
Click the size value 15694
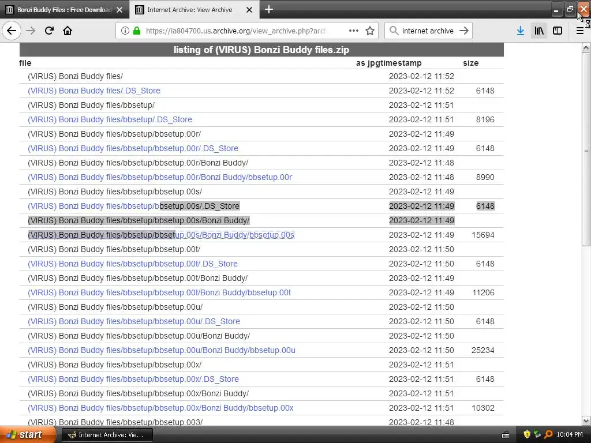pyautogui.click(x=483, y=235)
